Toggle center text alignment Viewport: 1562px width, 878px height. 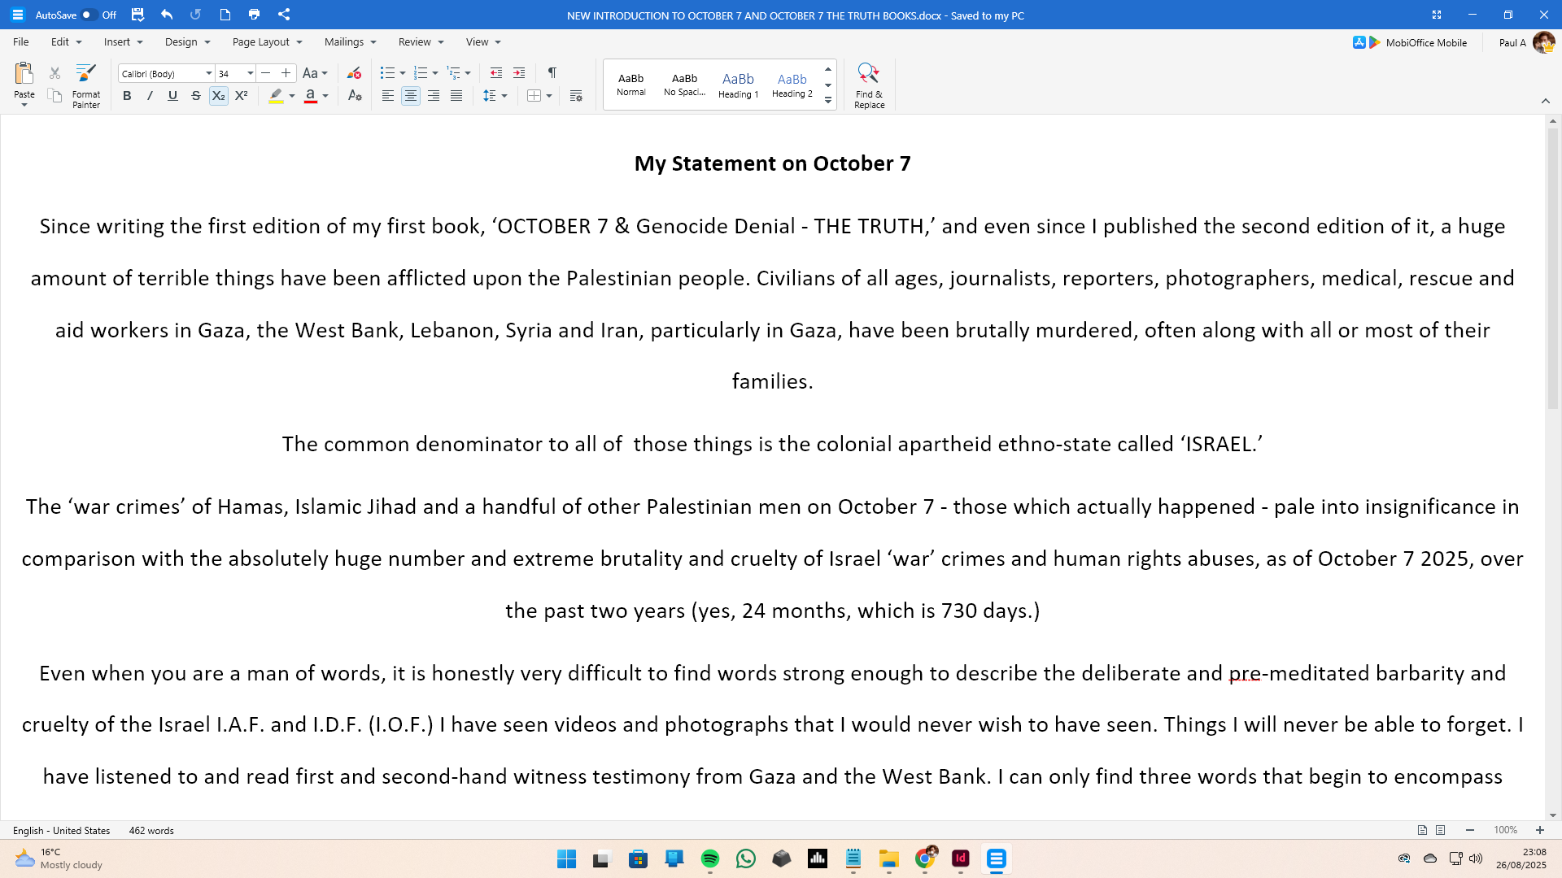pos(411,96)
